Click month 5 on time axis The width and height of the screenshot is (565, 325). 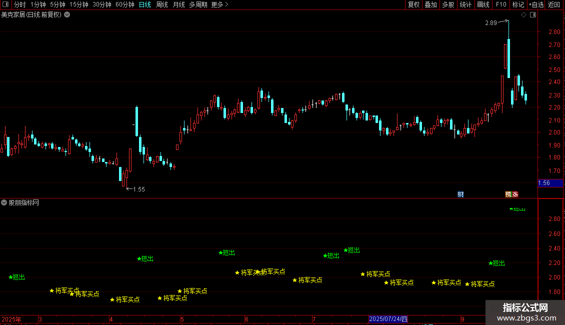(x=182, y=319)
